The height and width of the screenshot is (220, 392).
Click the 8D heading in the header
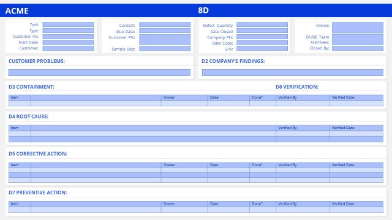coord(203,10)
